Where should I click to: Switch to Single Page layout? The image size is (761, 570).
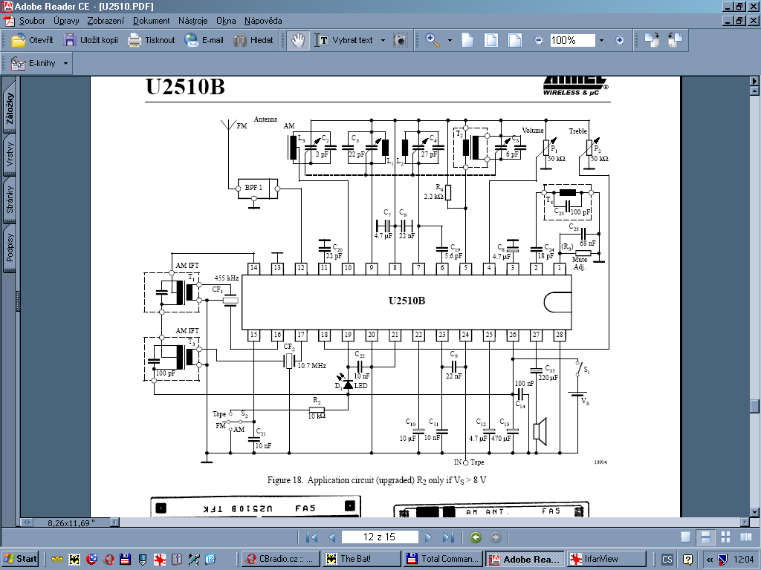pyautogui.click(x=686, y=537)
